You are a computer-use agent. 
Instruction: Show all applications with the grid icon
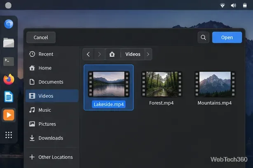[x=9, y=135]
